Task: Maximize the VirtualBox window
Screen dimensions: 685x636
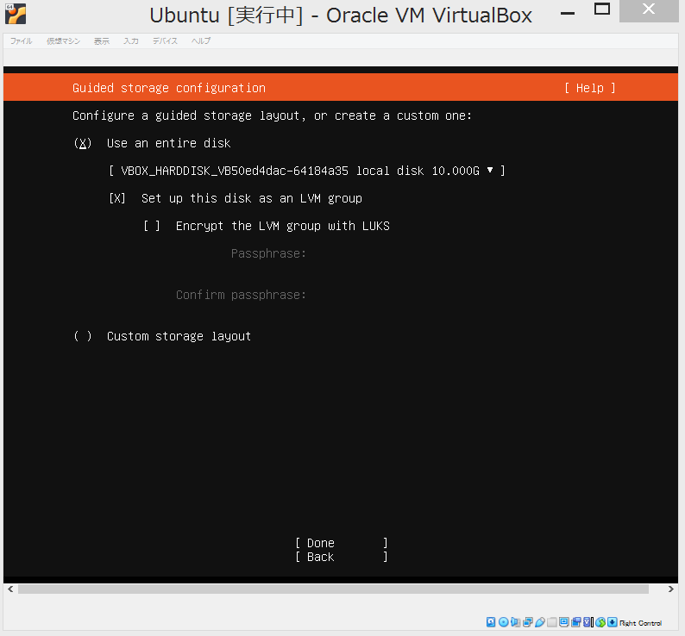Action: point(602,9)
